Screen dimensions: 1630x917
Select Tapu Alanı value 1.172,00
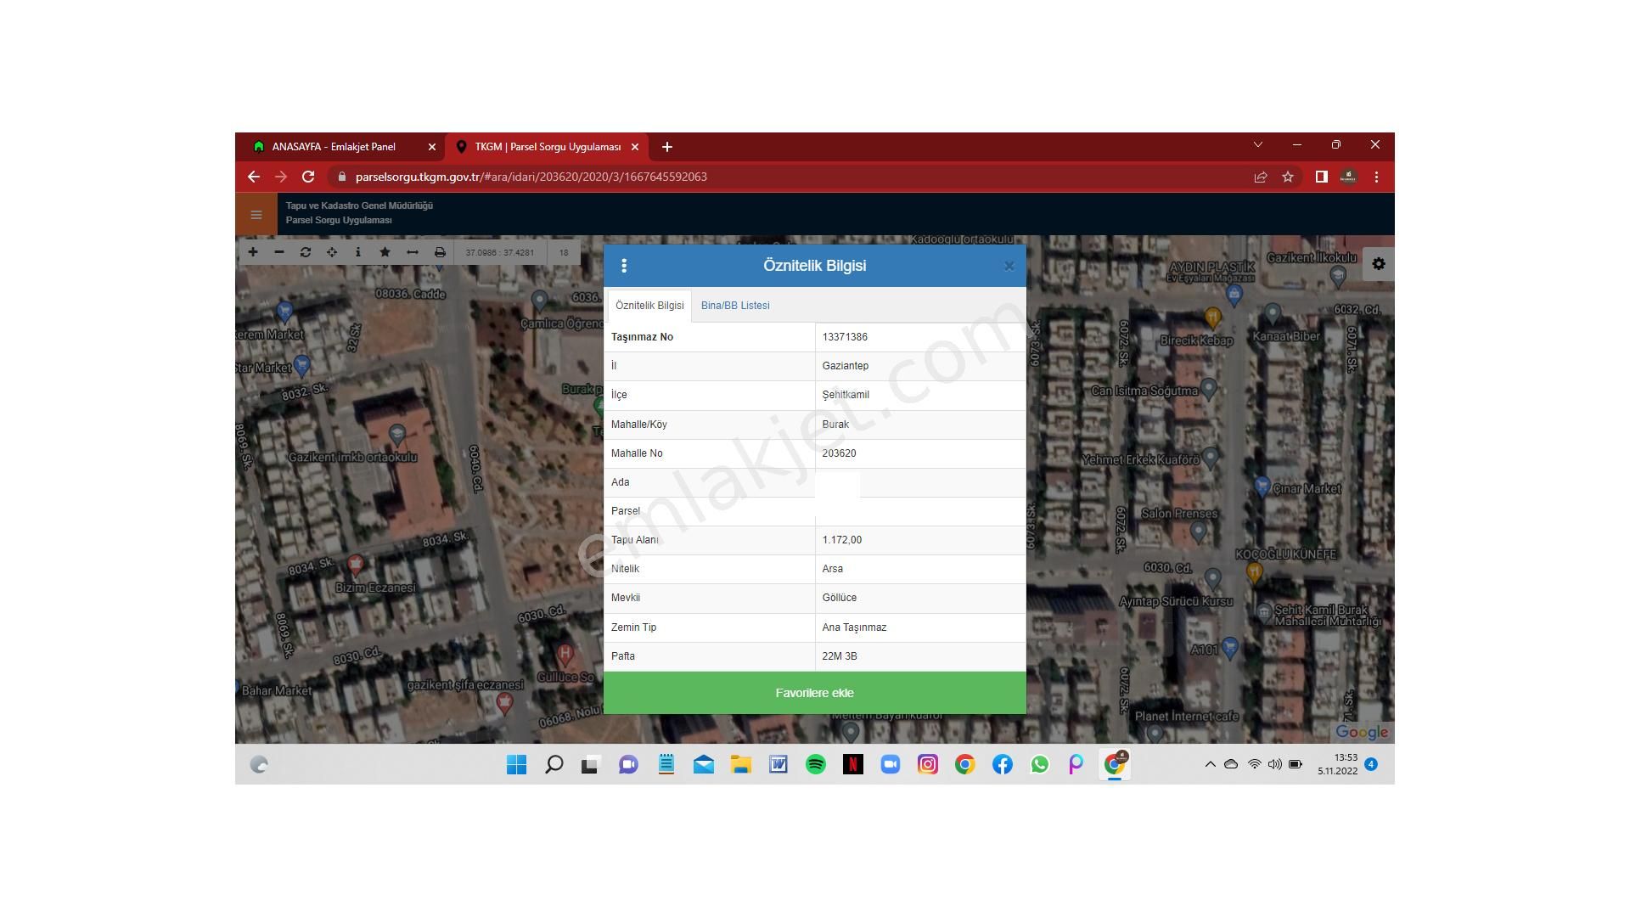tap(842, 540)
